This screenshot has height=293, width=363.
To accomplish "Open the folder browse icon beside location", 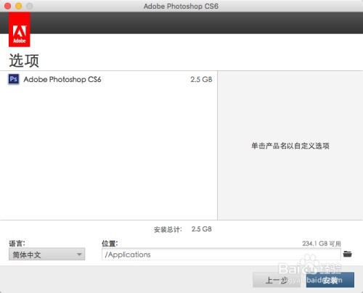I will point(348,254).
